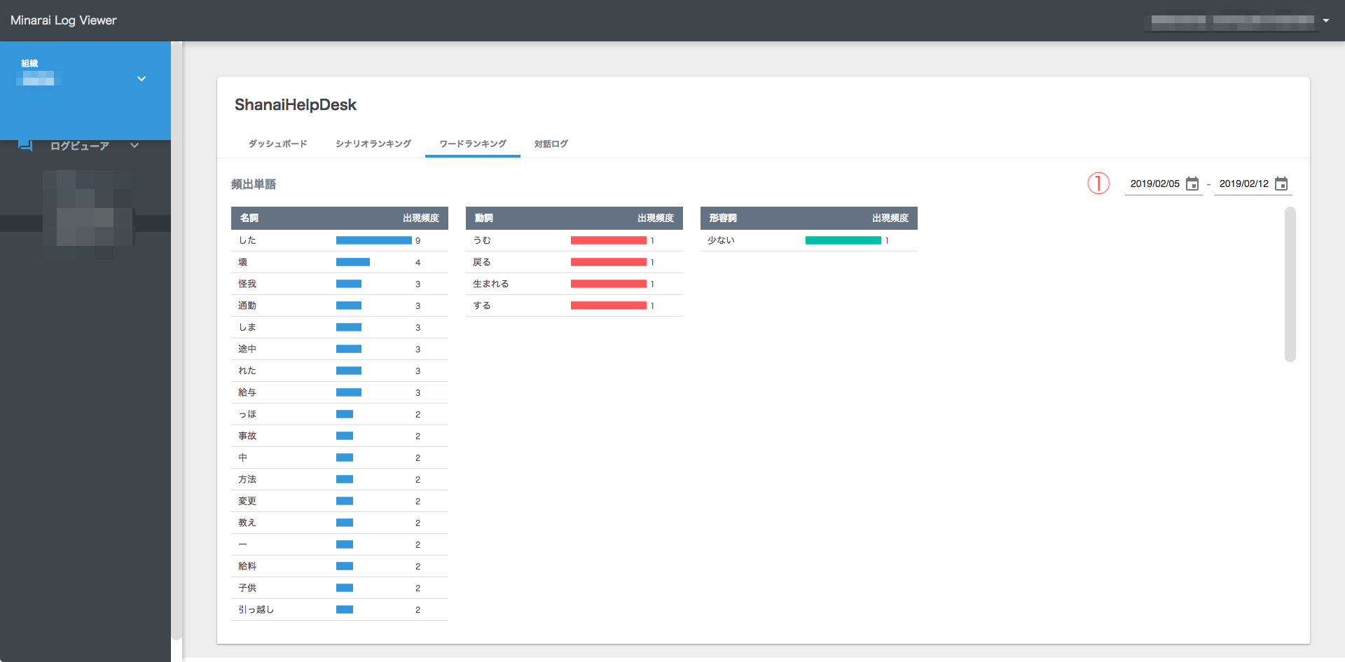Image resolution: width=1345 pixels, height=662 pixels.
Task: Select the noun row 途中
Action: (340, 349)
